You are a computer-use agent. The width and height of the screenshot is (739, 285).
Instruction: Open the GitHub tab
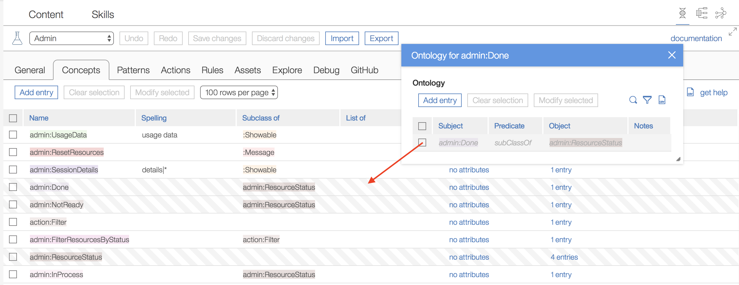(x=364, y=70)
